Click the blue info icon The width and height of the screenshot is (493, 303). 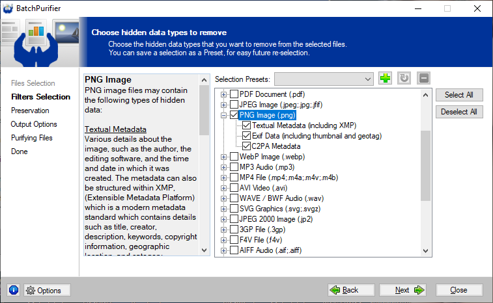[14, 290]
